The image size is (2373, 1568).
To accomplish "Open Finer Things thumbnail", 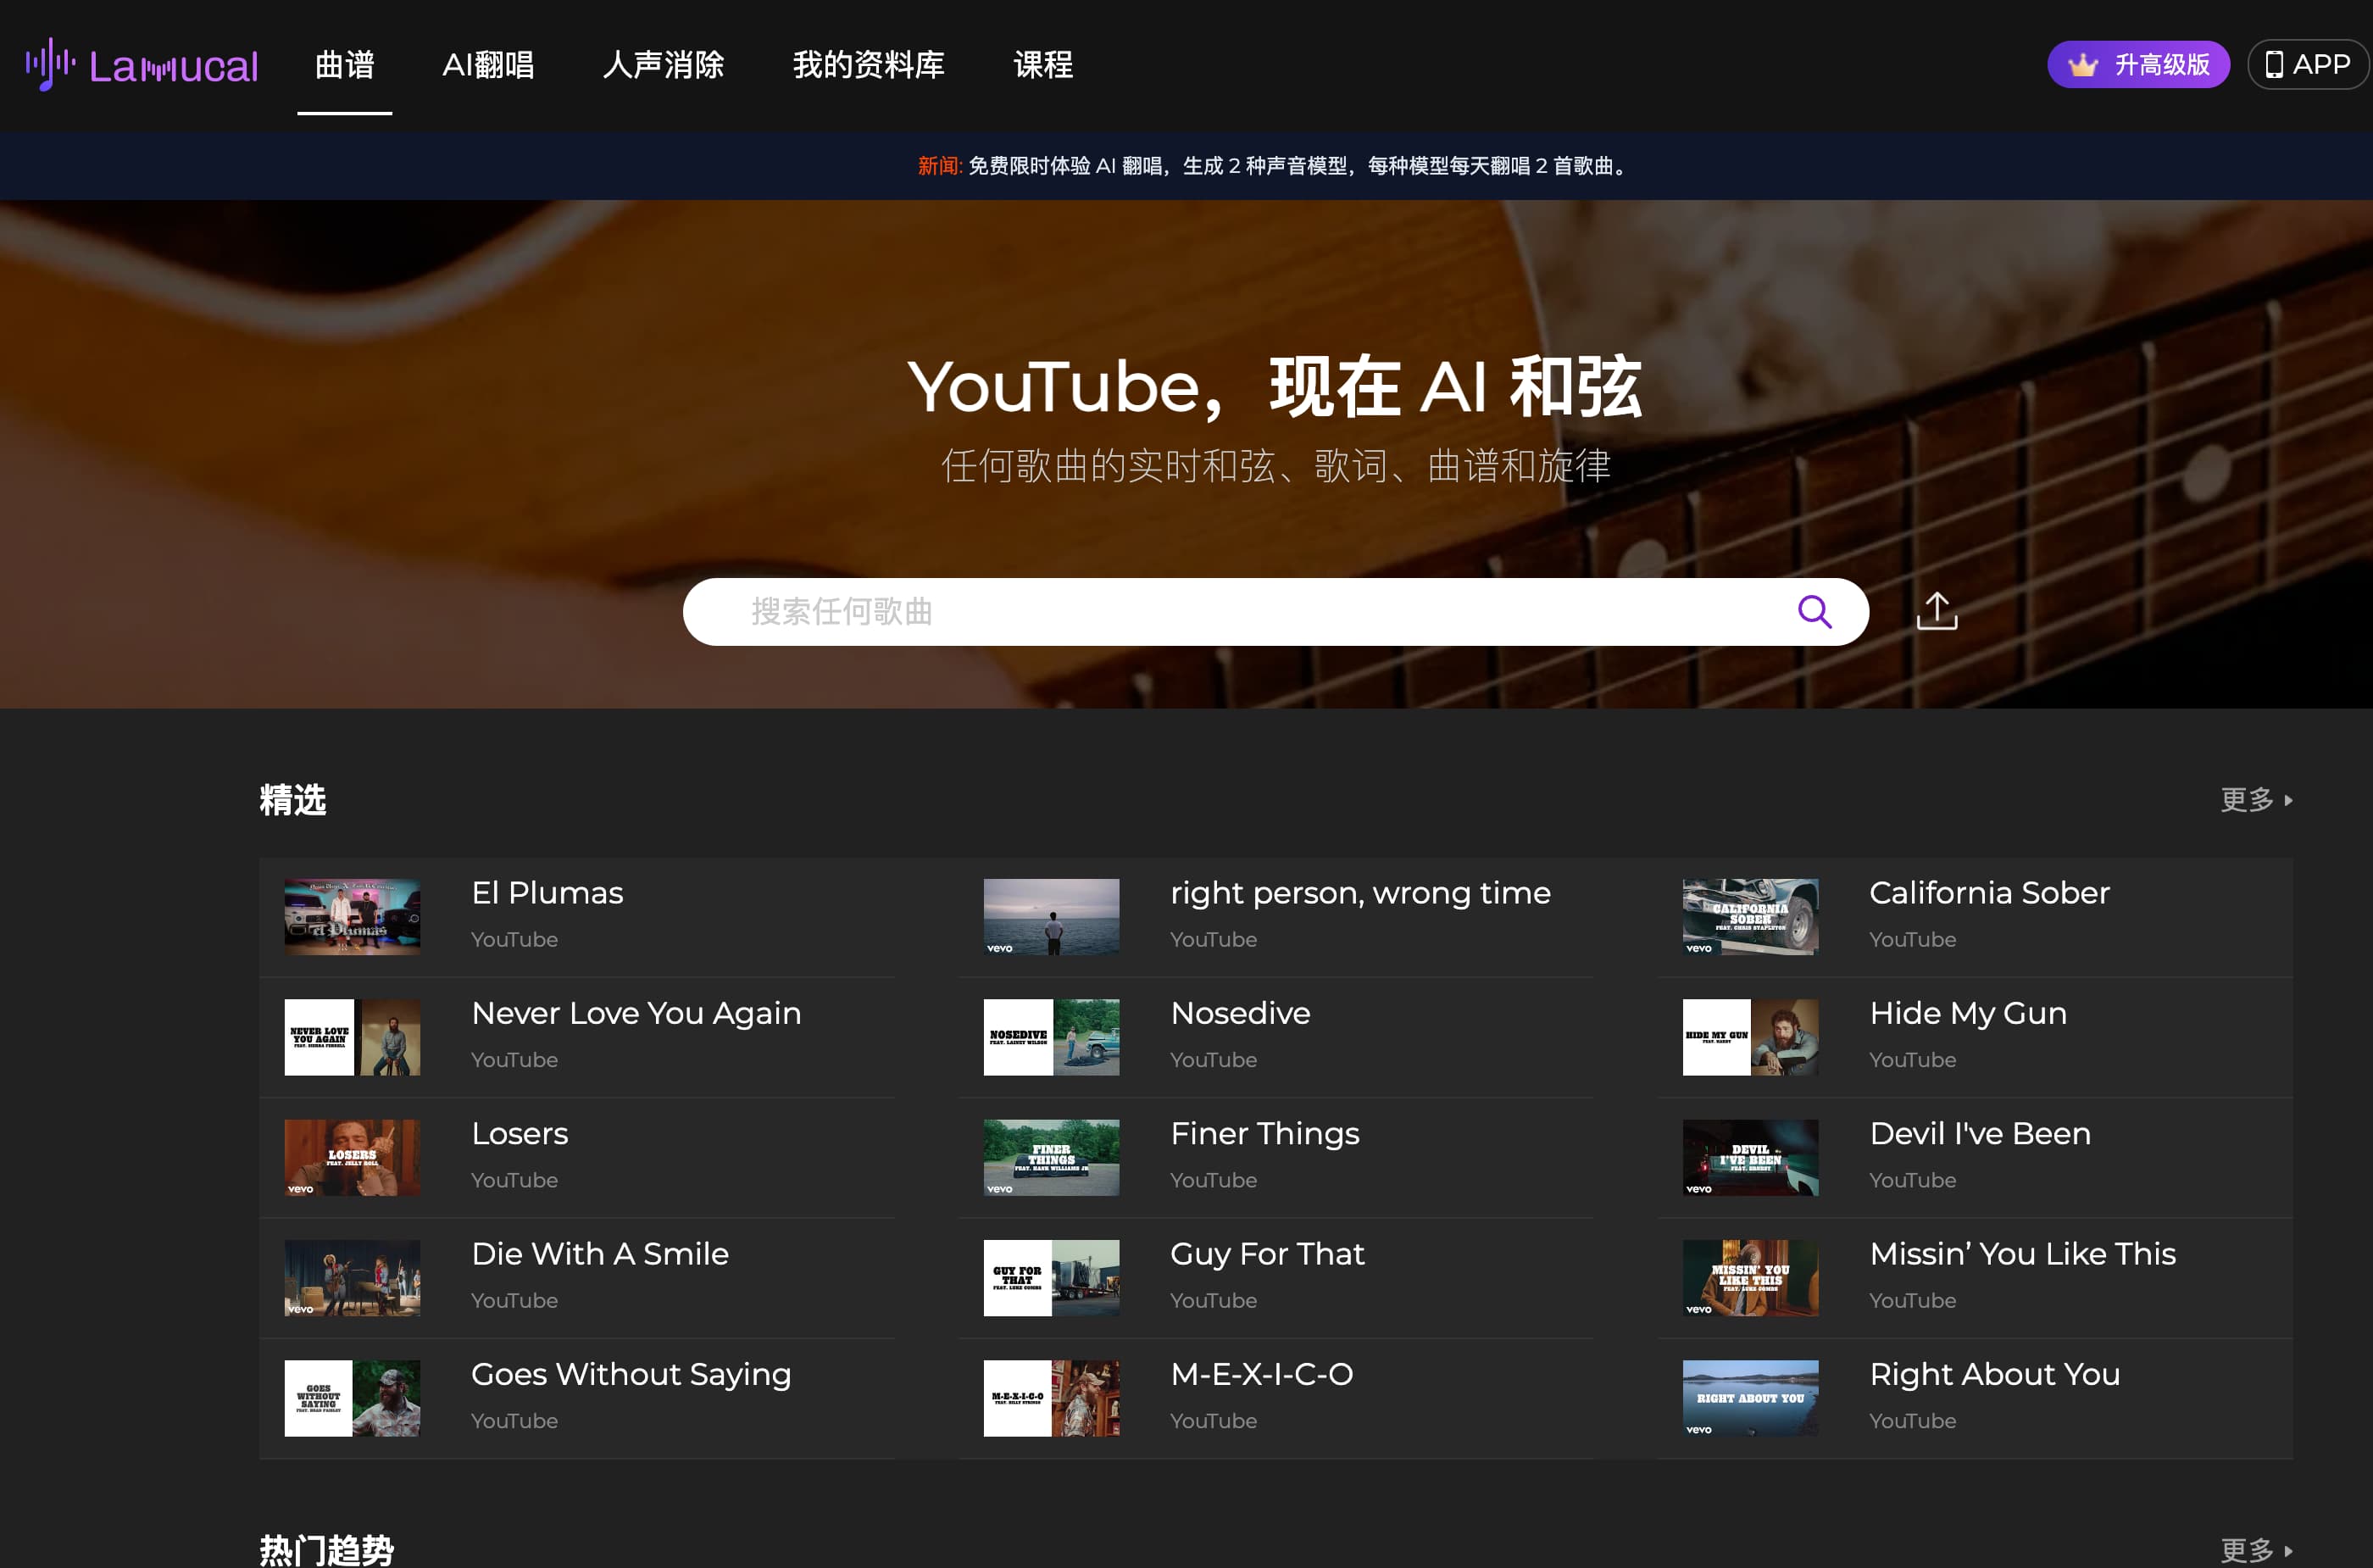I will coord(1051,1158).
